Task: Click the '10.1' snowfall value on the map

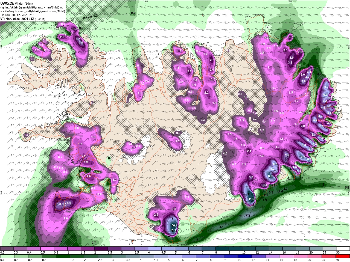Action: point(174,225)
